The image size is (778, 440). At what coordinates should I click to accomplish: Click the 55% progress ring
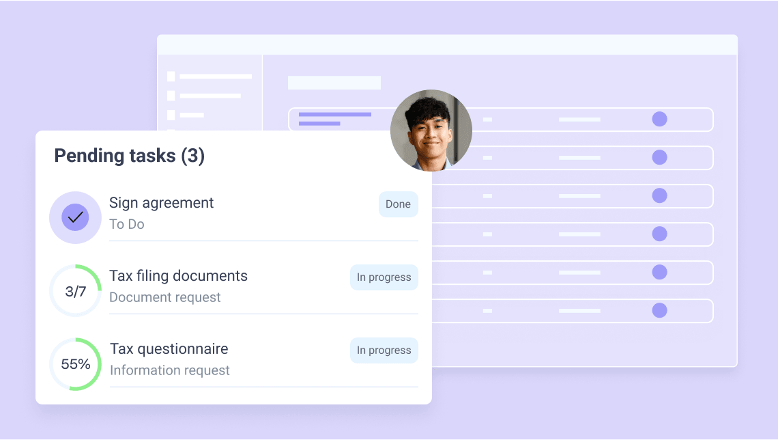tap(76, 364)
